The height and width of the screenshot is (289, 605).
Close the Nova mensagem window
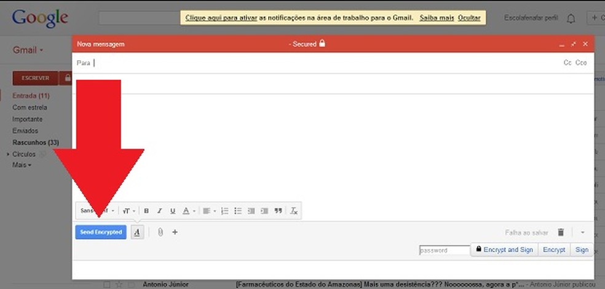coord(585,44)
